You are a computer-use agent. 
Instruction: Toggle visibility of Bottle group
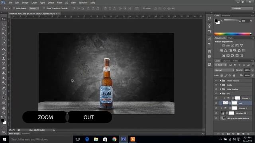[216, 85]
